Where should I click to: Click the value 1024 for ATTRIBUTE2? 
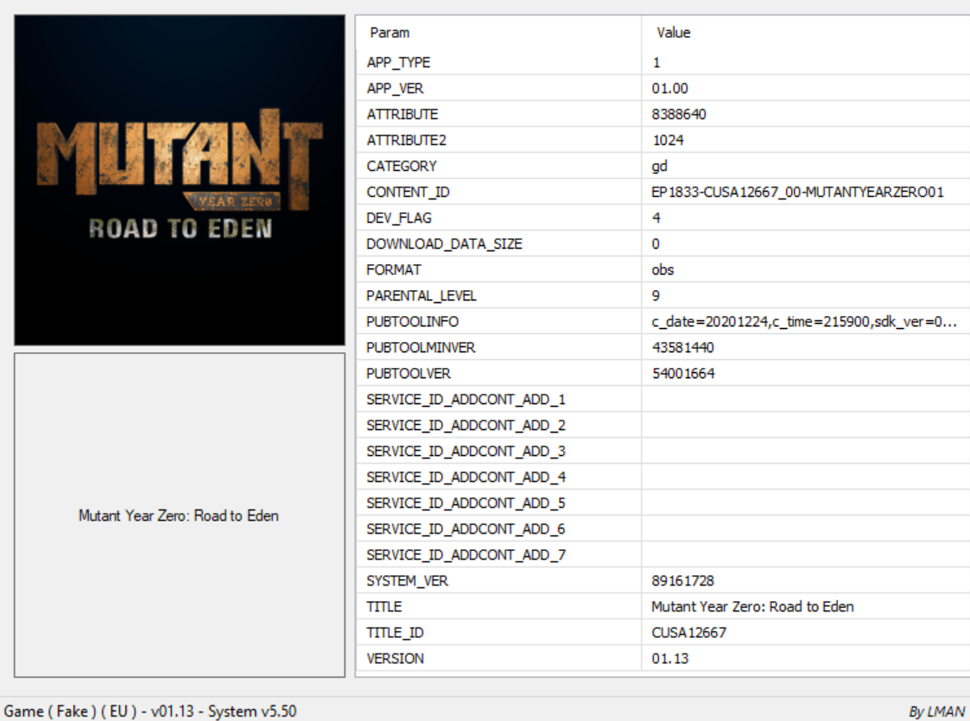(668, 141)
